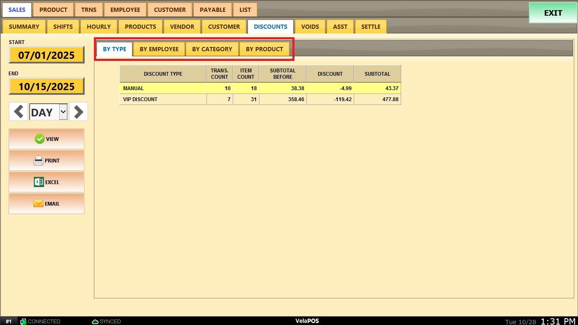Advance to next period with right arrow
The height and width of the screenshot is (325, 578).
[78, 112]
